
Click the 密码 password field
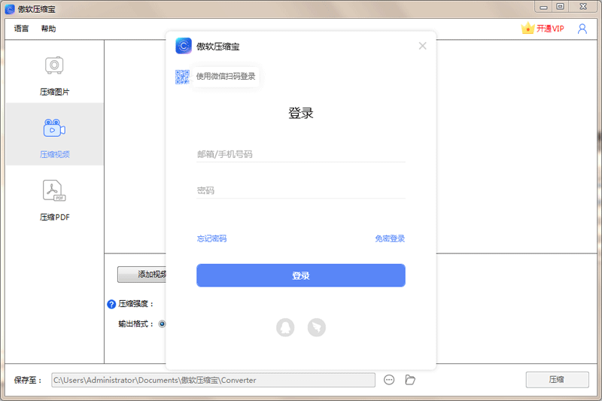[x=301, y=190]
